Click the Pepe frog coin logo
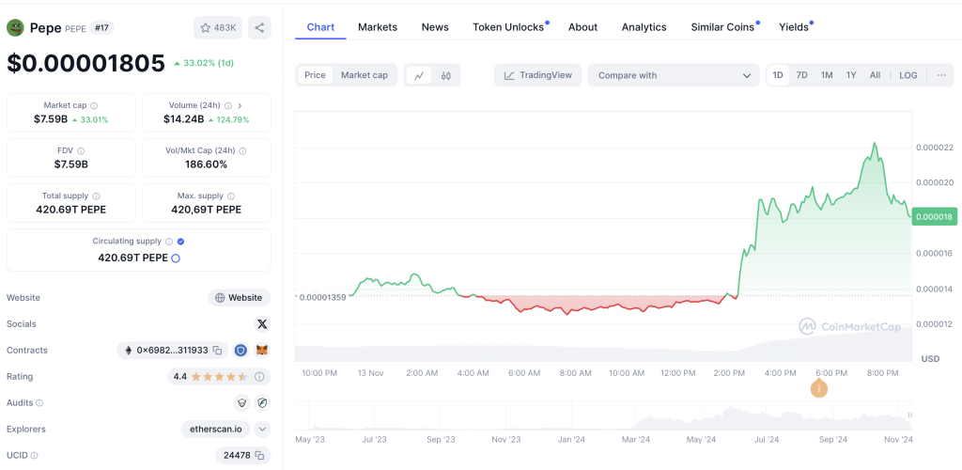Viewport: 962px width, 470px height. click(15, 27)
